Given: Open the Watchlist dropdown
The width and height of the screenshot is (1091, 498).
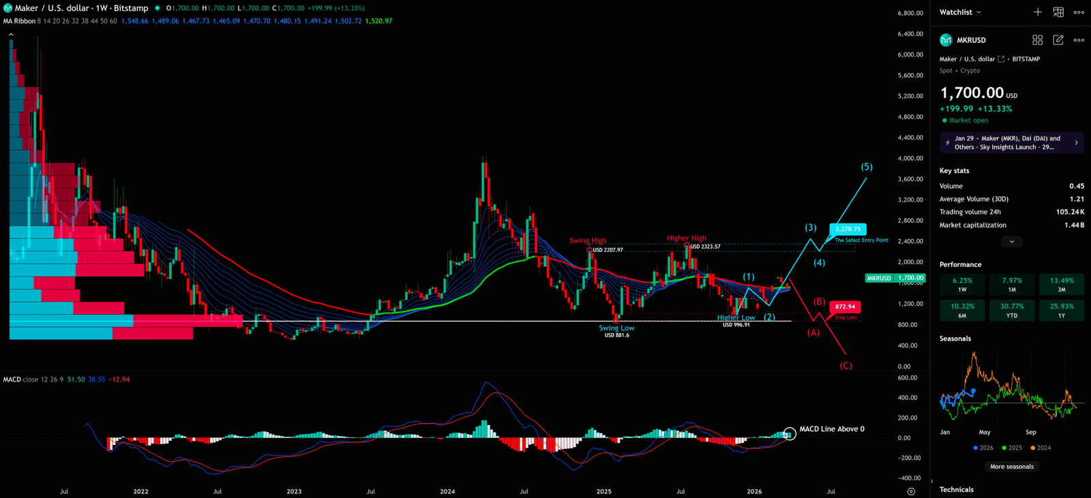Looking at the screenshot, I should (x=960, y=12).
